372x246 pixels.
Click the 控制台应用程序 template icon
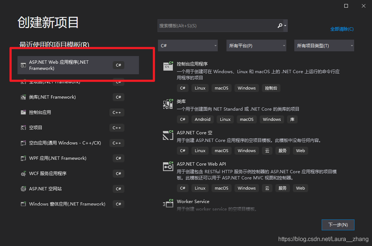pyautogui.click(x=168, y=66)
